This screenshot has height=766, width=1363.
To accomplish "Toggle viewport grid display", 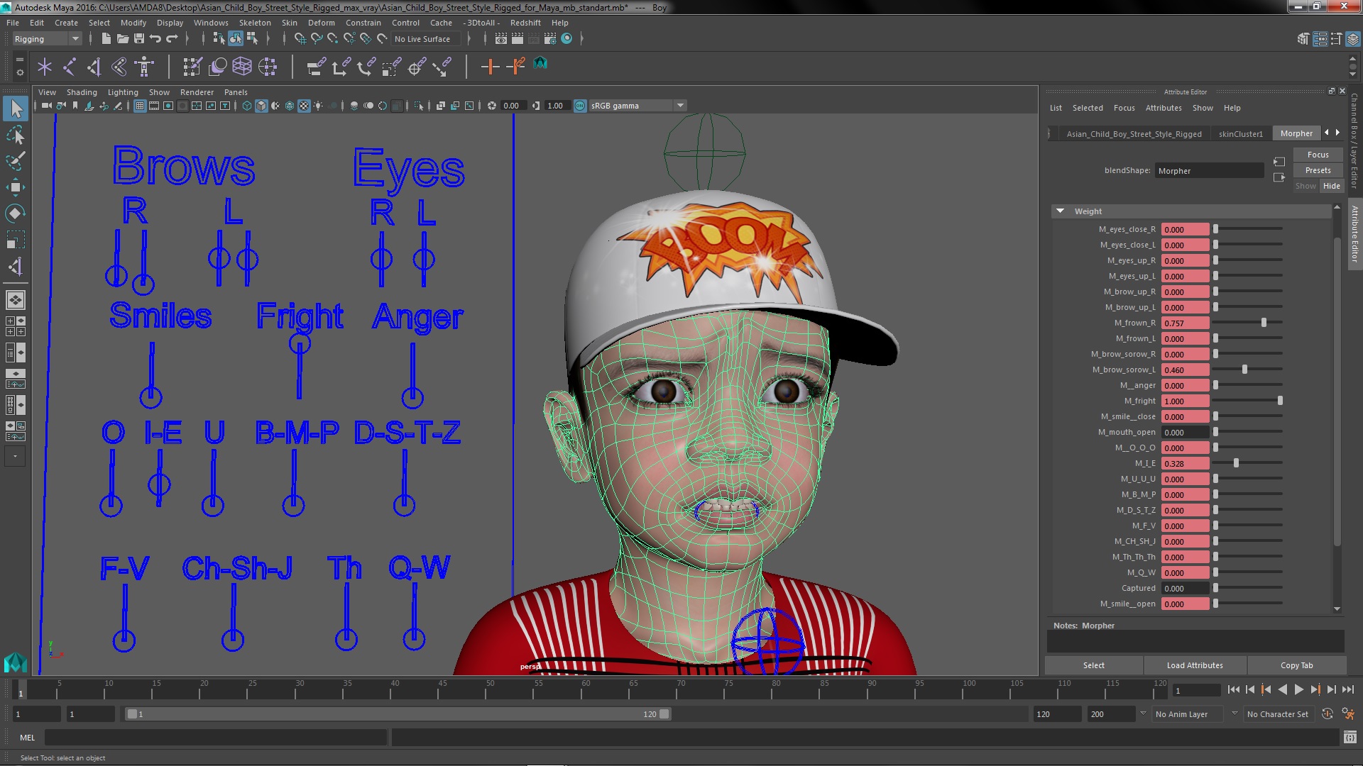I will 140,106.
